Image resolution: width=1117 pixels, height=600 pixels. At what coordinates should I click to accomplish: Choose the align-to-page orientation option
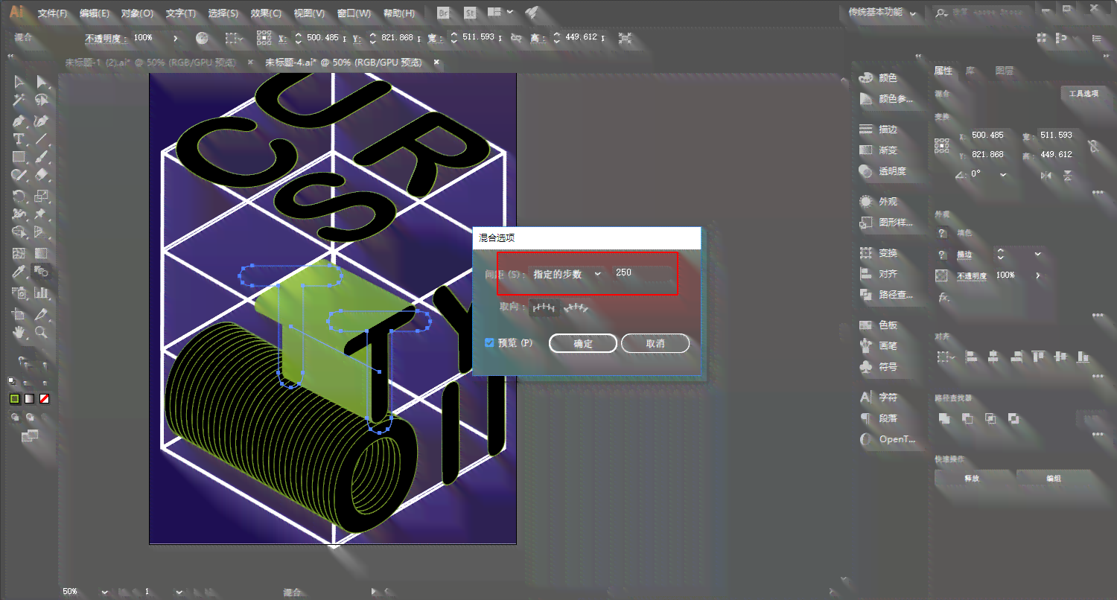coord(545,307)
